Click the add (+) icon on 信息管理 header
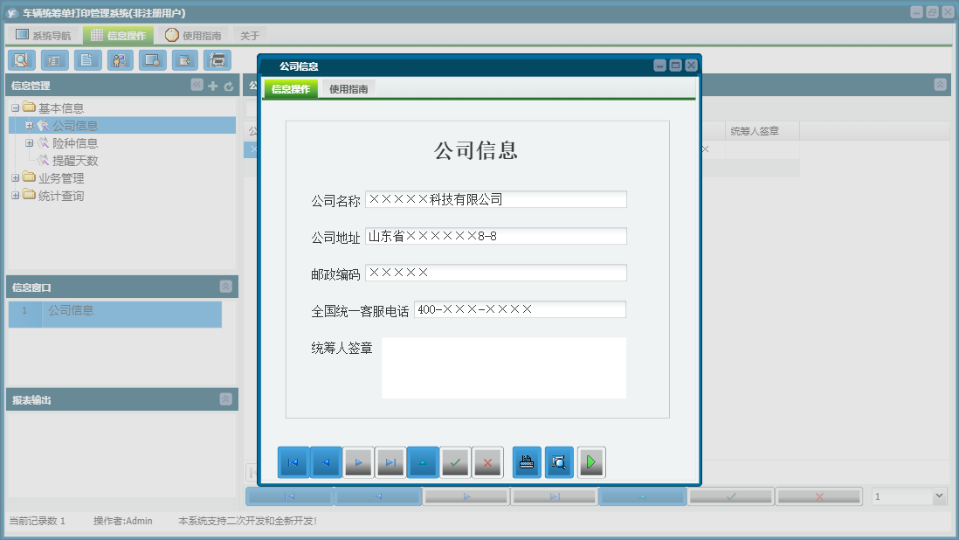Image resolution: width=959 pixels, height=540 pixels. click(x=213, y=85)
